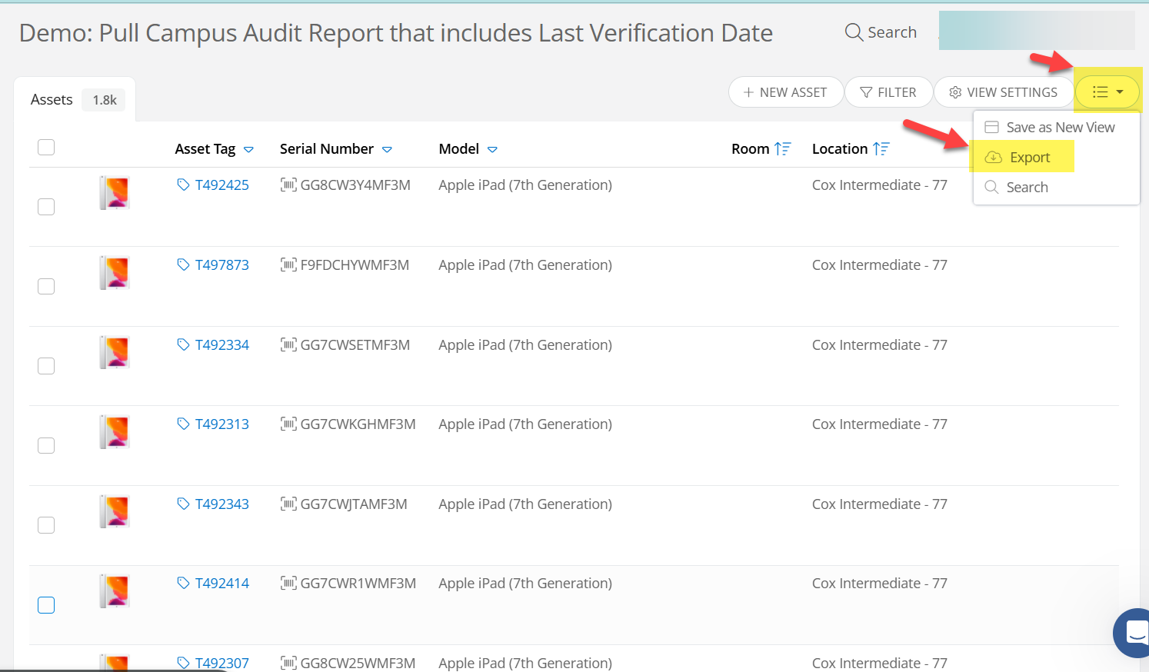Open the chat support bubble icon
The height and width of the screenshot is (672, 1149).
(x=1135, y=633)
